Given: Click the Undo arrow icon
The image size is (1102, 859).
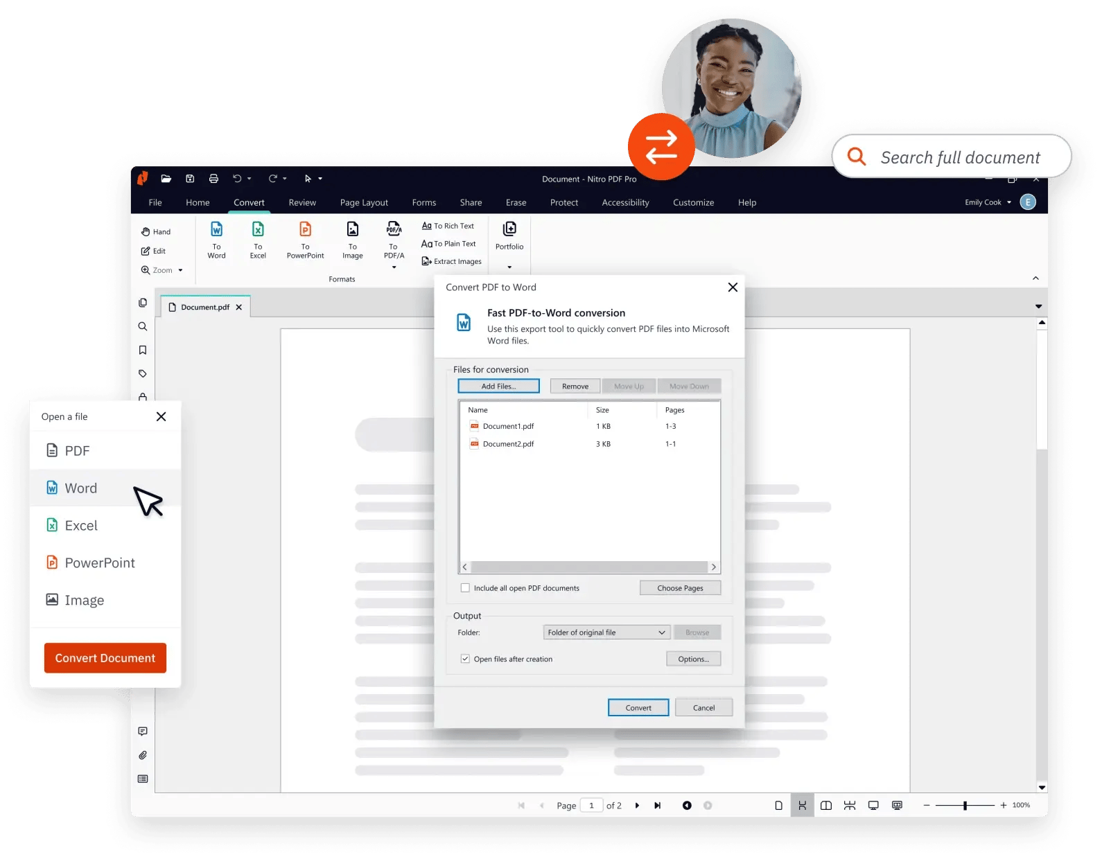Looking at the screenshot, I should (x=237, y=179).
